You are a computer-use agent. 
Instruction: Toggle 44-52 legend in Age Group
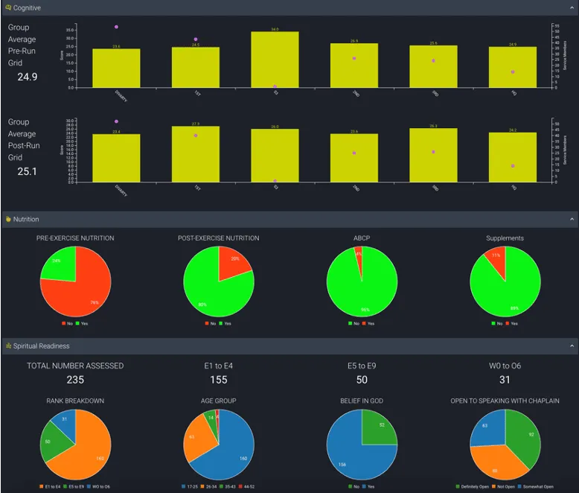coord(246,486)
